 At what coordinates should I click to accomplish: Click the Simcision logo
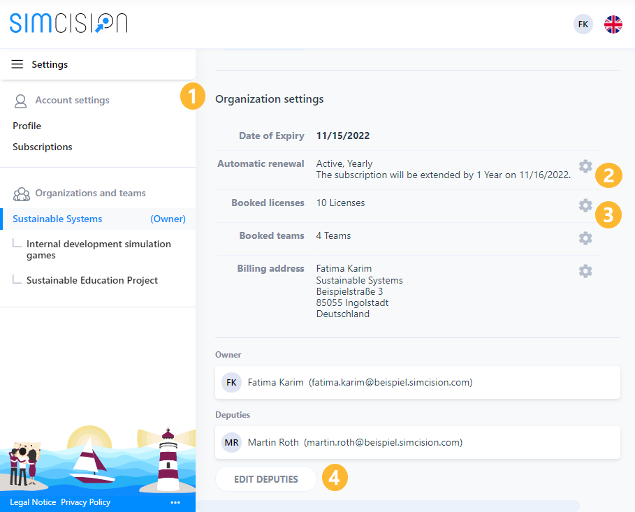click(68, 23)
